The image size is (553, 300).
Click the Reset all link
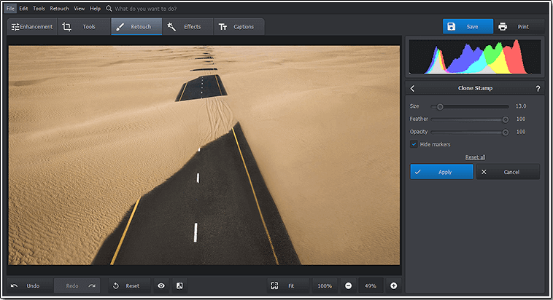click(475, 157)
